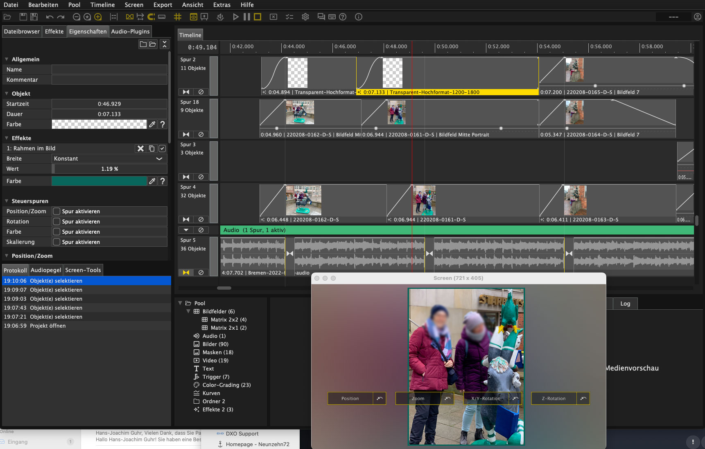Open the Timeline menu
The width and height of the screenshot is (705, 449).
click(x=102, y=5)
